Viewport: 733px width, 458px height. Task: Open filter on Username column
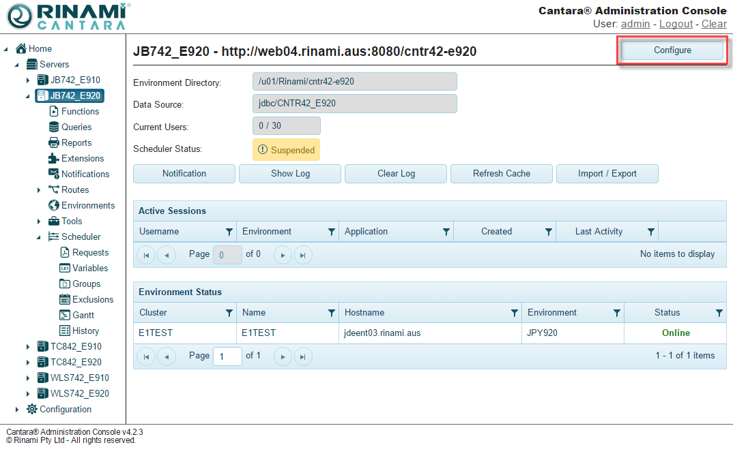pos(229,232)
